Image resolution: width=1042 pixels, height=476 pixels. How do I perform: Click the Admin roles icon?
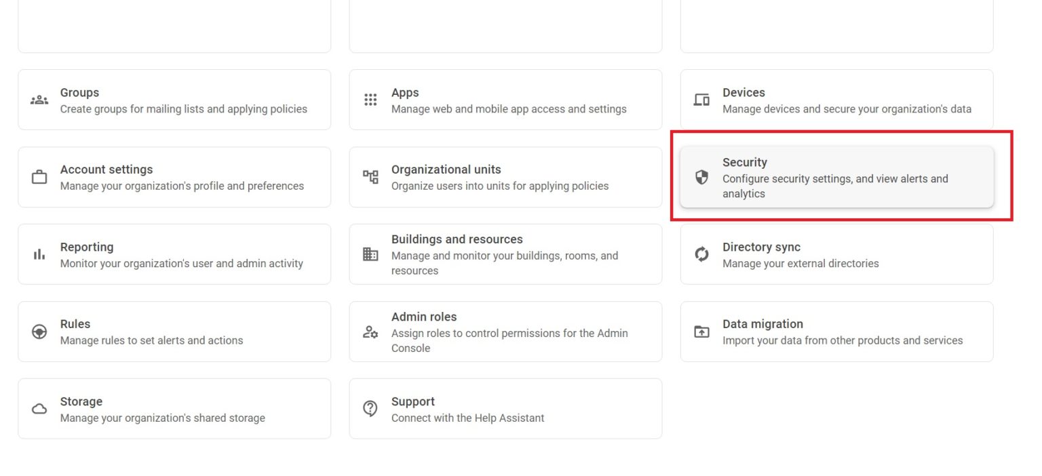pyautogui.click(x=370, y=331)
